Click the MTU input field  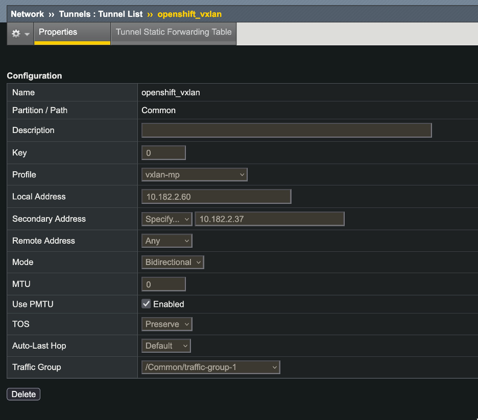pos(163,284)
